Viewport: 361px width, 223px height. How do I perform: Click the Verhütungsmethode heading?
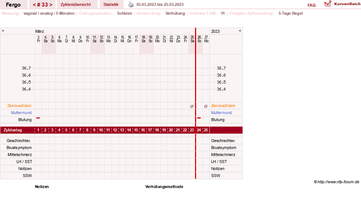164,187
